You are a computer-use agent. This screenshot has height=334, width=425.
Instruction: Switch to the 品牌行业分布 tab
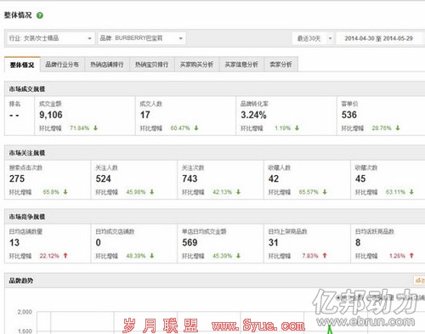[x=62, y=65]
